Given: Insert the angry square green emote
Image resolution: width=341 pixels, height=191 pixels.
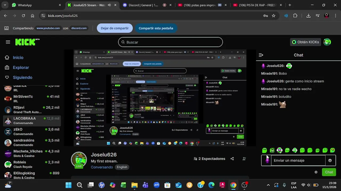Looking at the screenshot, I should pyautogui.click(x=272, y=150).
